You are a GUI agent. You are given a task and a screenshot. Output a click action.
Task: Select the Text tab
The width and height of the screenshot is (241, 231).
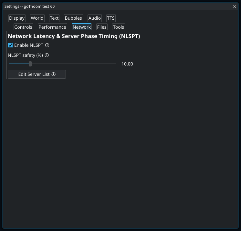(54, 18)
